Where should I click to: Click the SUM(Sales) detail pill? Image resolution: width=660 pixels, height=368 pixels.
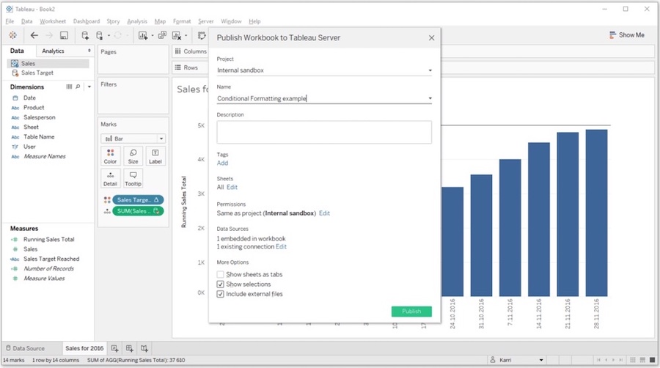[138, 211]
